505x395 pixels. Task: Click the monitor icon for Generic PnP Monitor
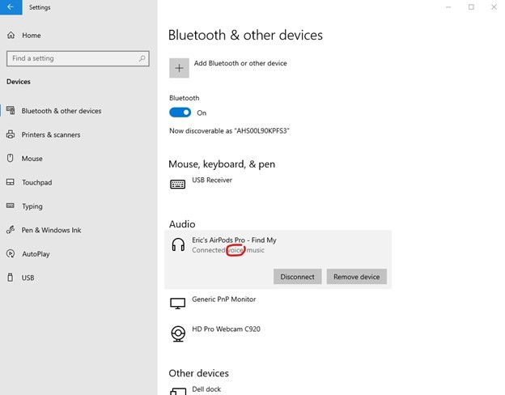pos(177,304)
